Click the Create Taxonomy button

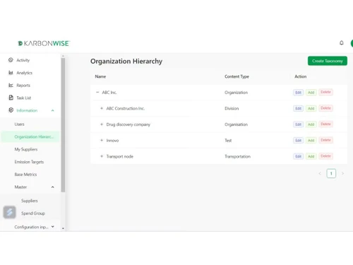point(328,61)
